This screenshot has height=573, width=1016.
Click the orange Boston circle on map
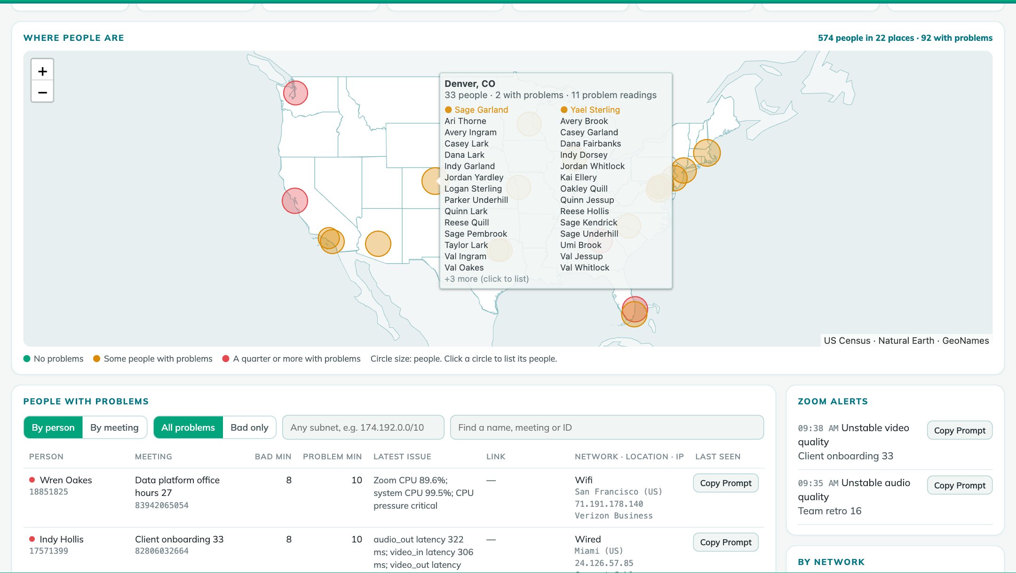click(x=707, y=153)
